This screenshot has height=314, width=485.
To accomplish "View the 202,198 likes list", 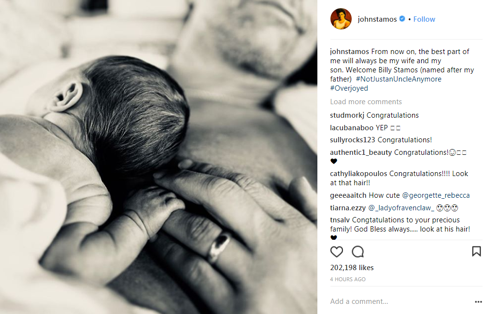I will click(352, 268).
